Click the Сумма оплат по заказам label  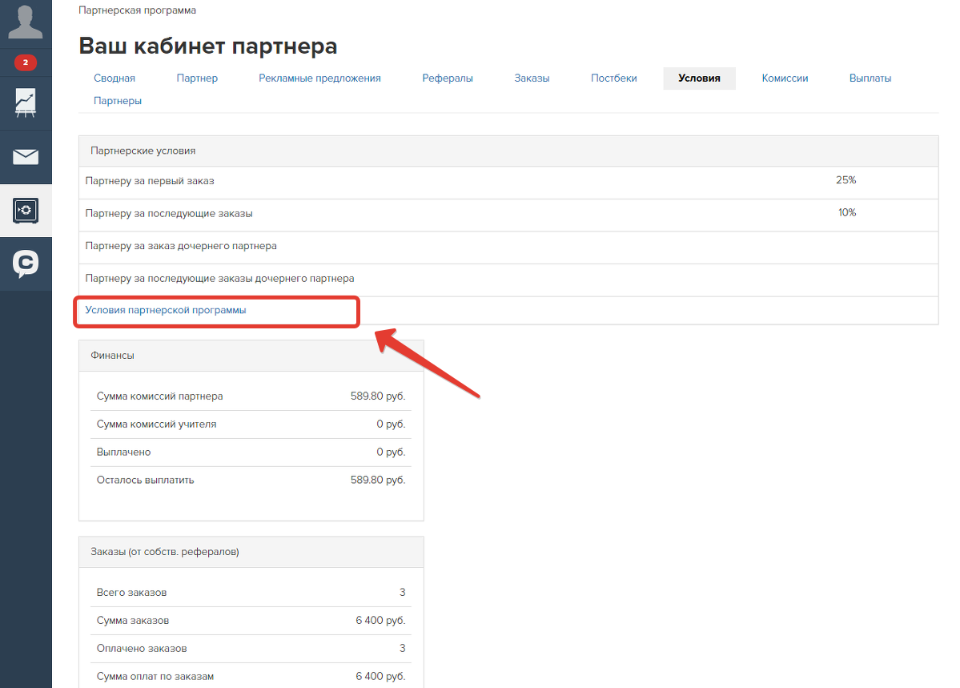coord(155,677)
